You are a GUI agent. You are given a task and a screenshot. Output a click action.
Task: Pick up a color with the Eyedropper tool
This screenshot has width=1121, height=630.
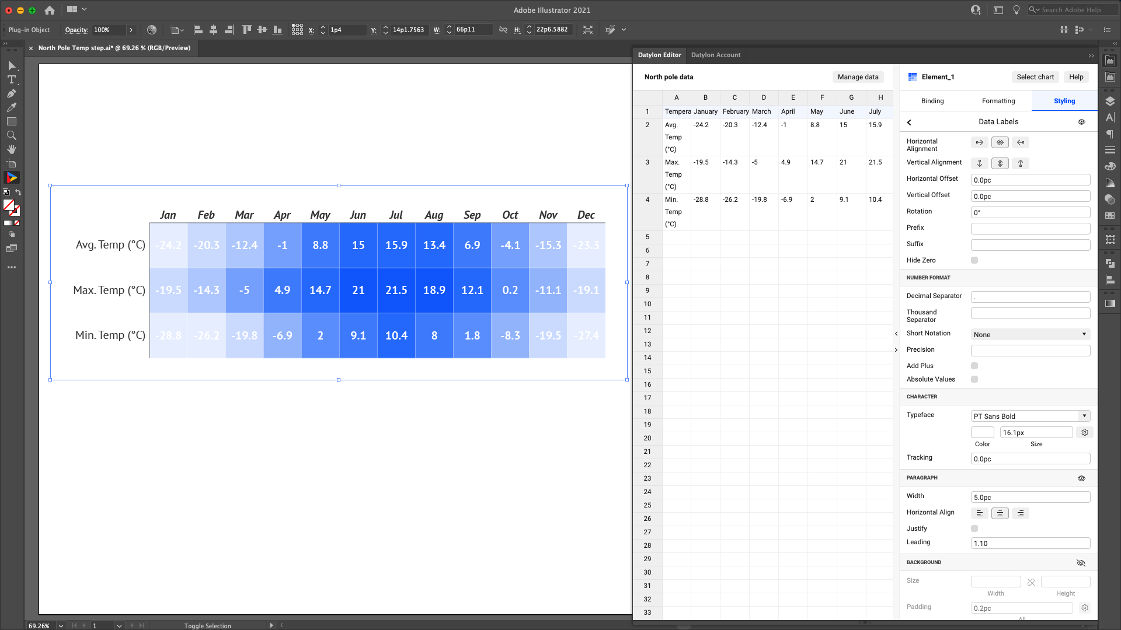click(12, 107)
